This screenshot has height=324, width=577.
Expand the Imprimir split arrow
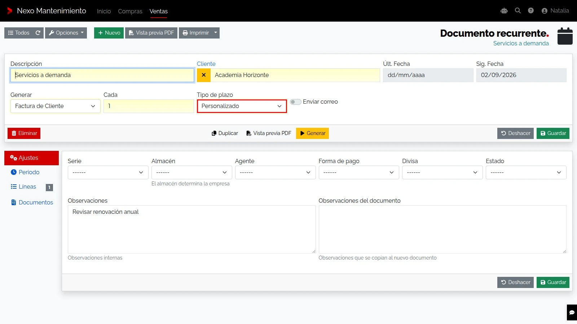pyautogui.click(x=216, y=33)
